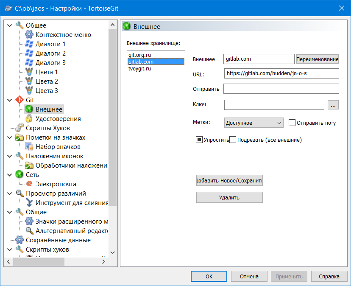Select Набор значков in the tree
This screenshot has height=286, width=351.
click(58, 147)
